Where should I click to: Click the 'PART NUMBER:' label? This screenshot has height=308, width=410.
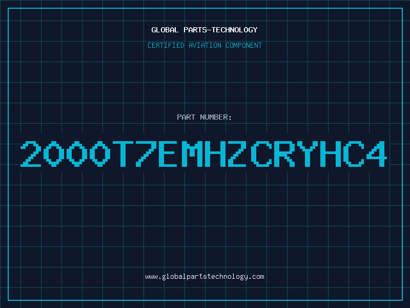(x=204, y=117)
